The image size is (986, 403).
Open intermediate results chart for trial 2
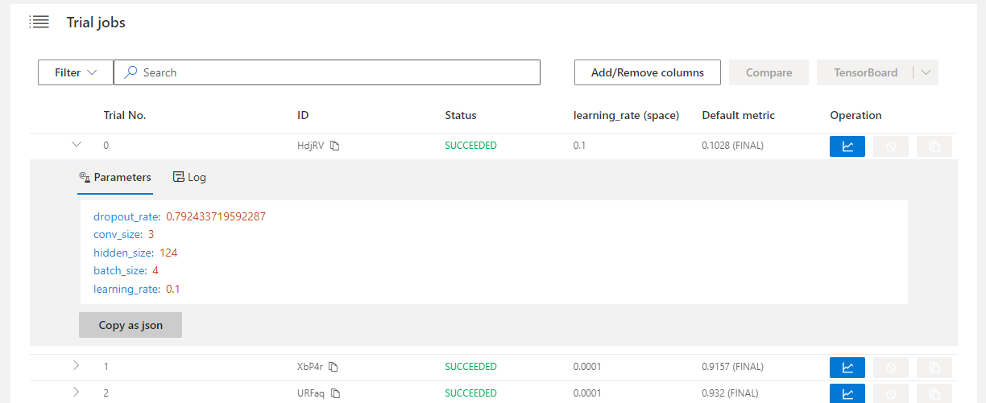pos(847,393)
